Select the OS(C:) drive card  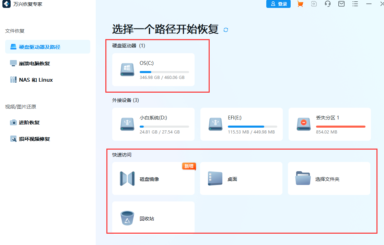[x=153, y=70]
